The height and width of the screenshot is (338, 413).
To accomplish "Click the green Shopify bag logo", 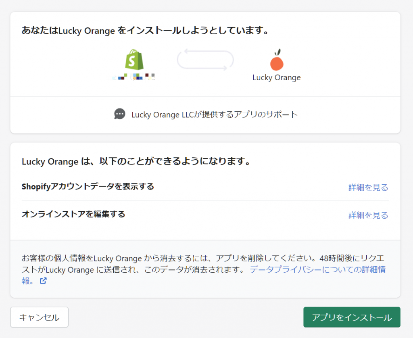I will coord(134,60).
